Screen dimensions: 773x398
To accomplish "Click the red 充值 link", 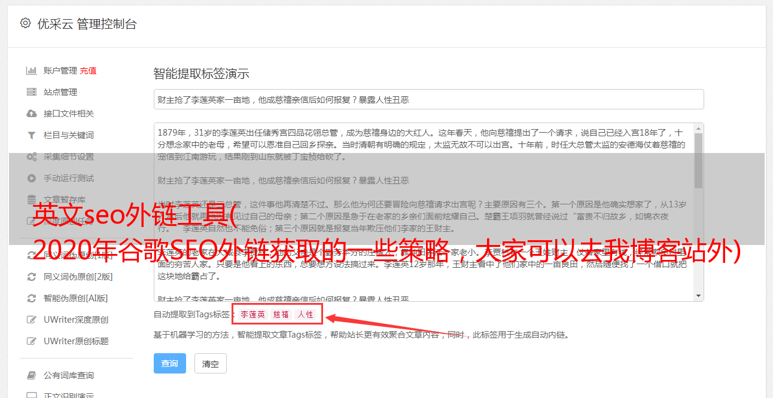I will coord(88,71).
